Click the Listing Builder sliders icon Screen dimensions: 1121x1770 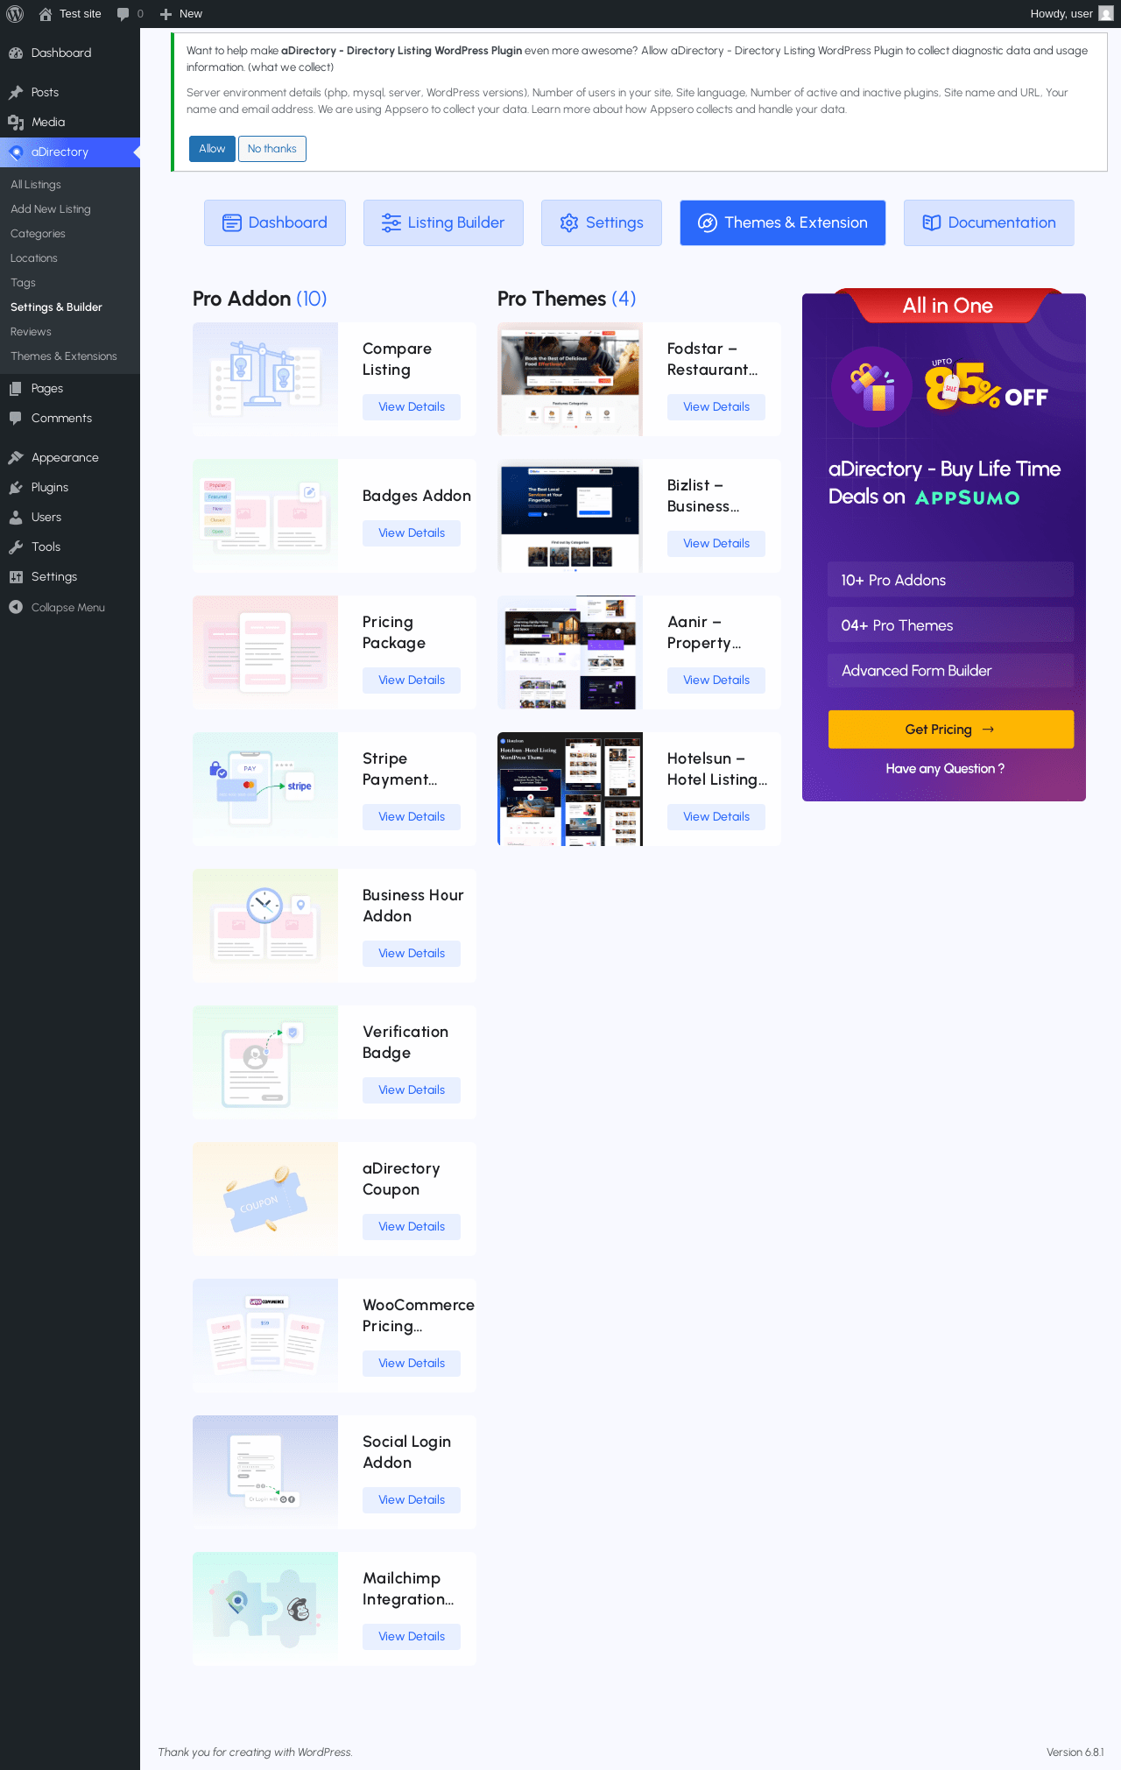[391, 223]
